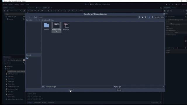Attach script icon in Scene dock
Image resolution: width=187 pixels, height=105 pixels.
point(24,11)
